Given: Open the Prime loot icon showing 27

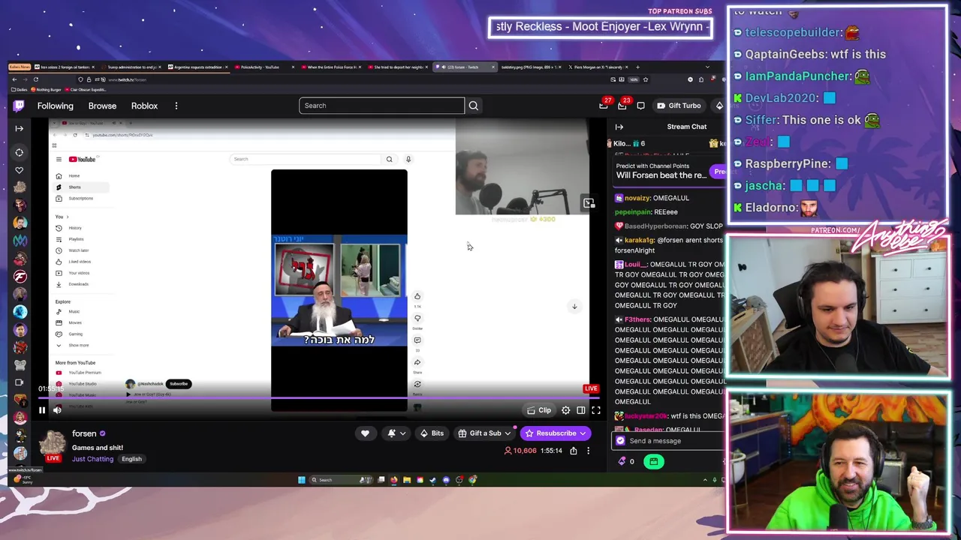Looking at the screenshot, I should point(604,106).
